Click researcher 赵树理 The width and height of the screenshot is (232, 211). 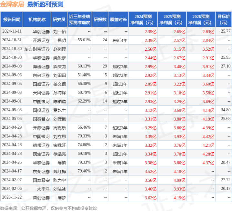(59, 49)
